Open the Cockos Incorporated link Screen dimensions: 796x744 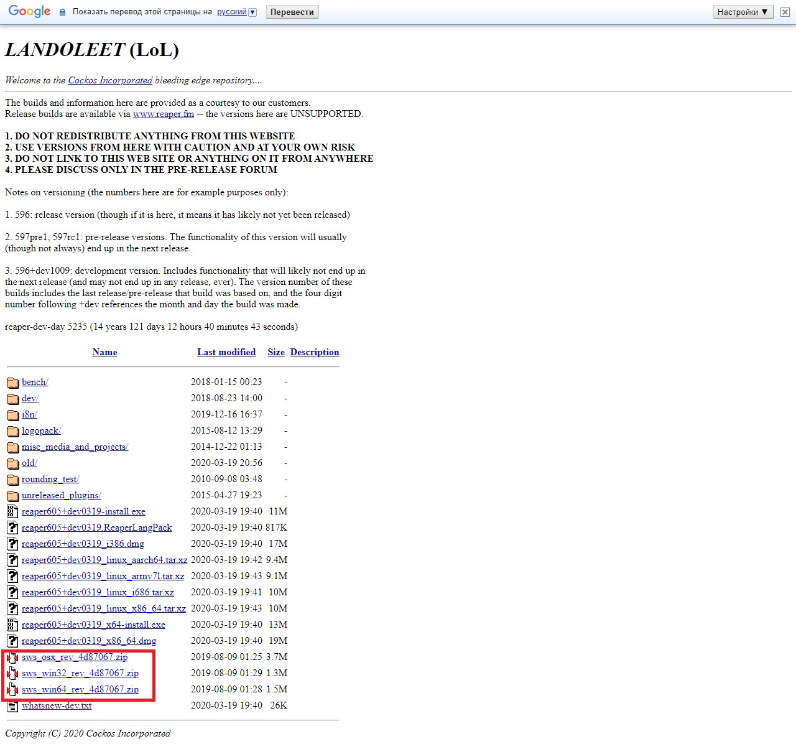[x=110, y=80]
